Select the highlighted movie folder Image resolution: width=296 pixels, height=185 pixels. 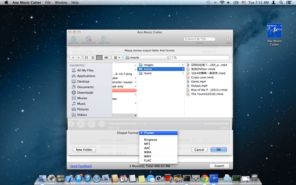tap(161, 69)
